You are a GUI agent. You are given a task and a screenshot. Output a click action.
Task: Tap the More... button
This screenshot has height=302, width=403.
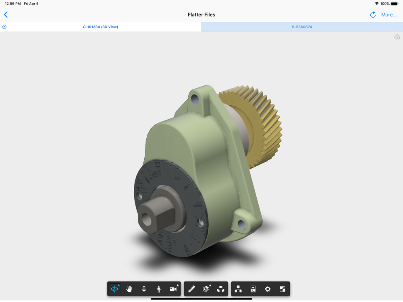tap(389, 14)
